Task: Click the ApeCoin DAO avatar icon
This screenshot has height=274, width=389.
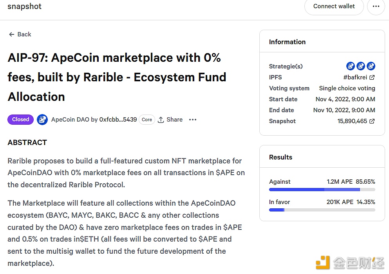Action: [x=42, y=120]
